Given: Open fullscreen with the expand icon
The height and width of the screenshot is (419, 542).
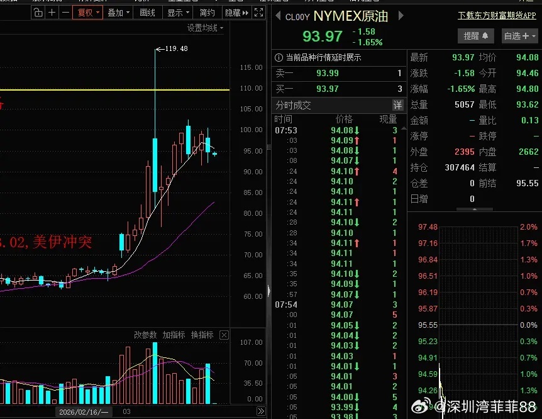Looking at the screenshot, I should 257,12.
